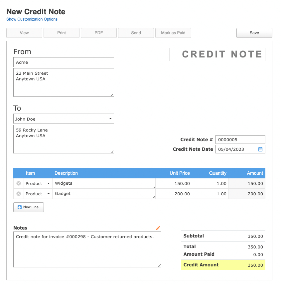Click the From address field 22 Main Street
Screen dimensions: 281x284
64,82
